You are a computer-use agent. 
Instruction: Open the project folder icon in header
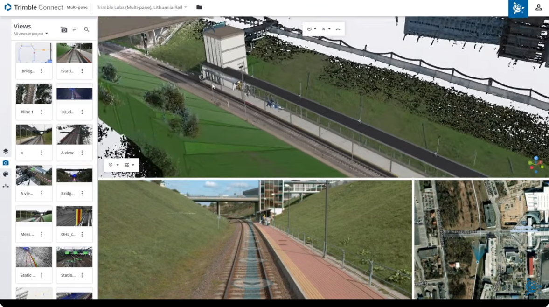click(199, 7)
